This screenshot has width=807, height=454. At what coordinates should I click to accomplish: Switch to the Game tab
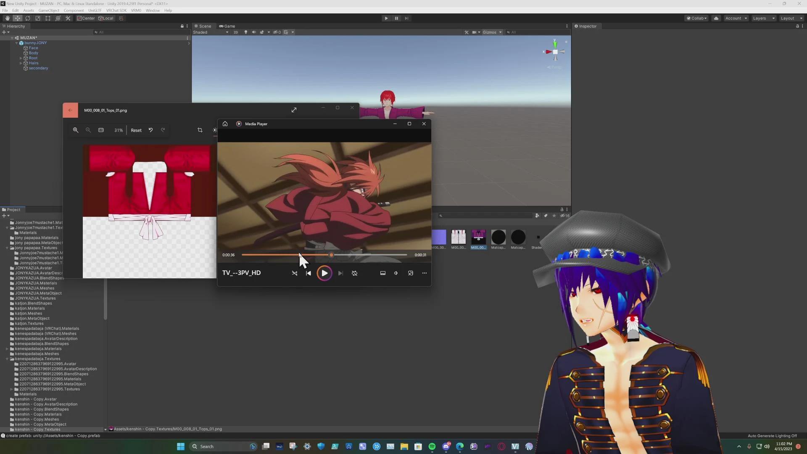tap(227, 26)
